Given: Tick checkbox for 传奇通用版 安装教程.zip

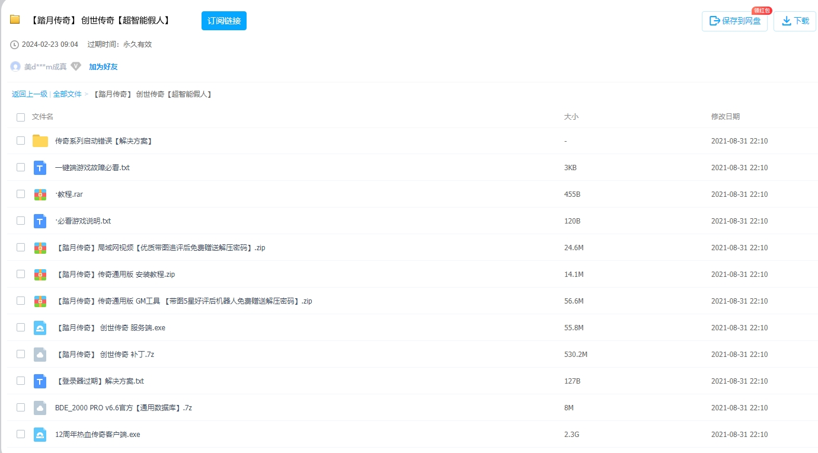Looking at the screenshot, I should tap(21, 274).
